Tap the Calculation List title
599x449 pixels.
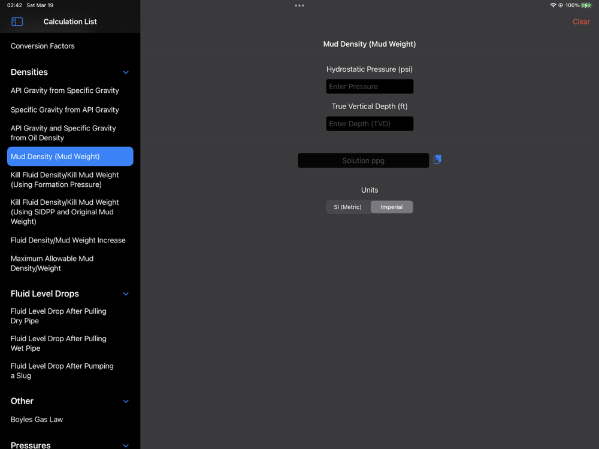tap(70, 22)
